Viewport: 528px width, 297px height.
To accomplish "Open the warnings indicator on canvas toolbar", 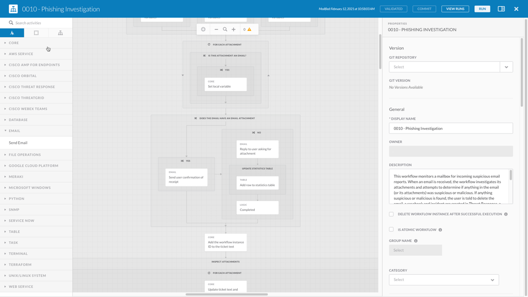I will coord(247,29).
